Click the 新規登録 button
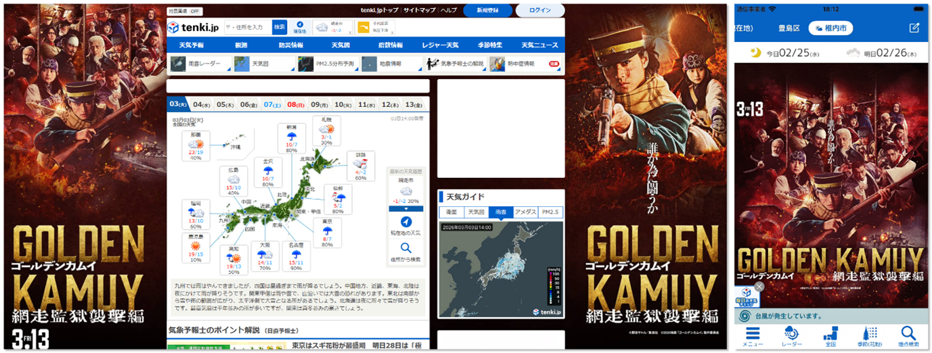The image size is (932, 353). 487,11
